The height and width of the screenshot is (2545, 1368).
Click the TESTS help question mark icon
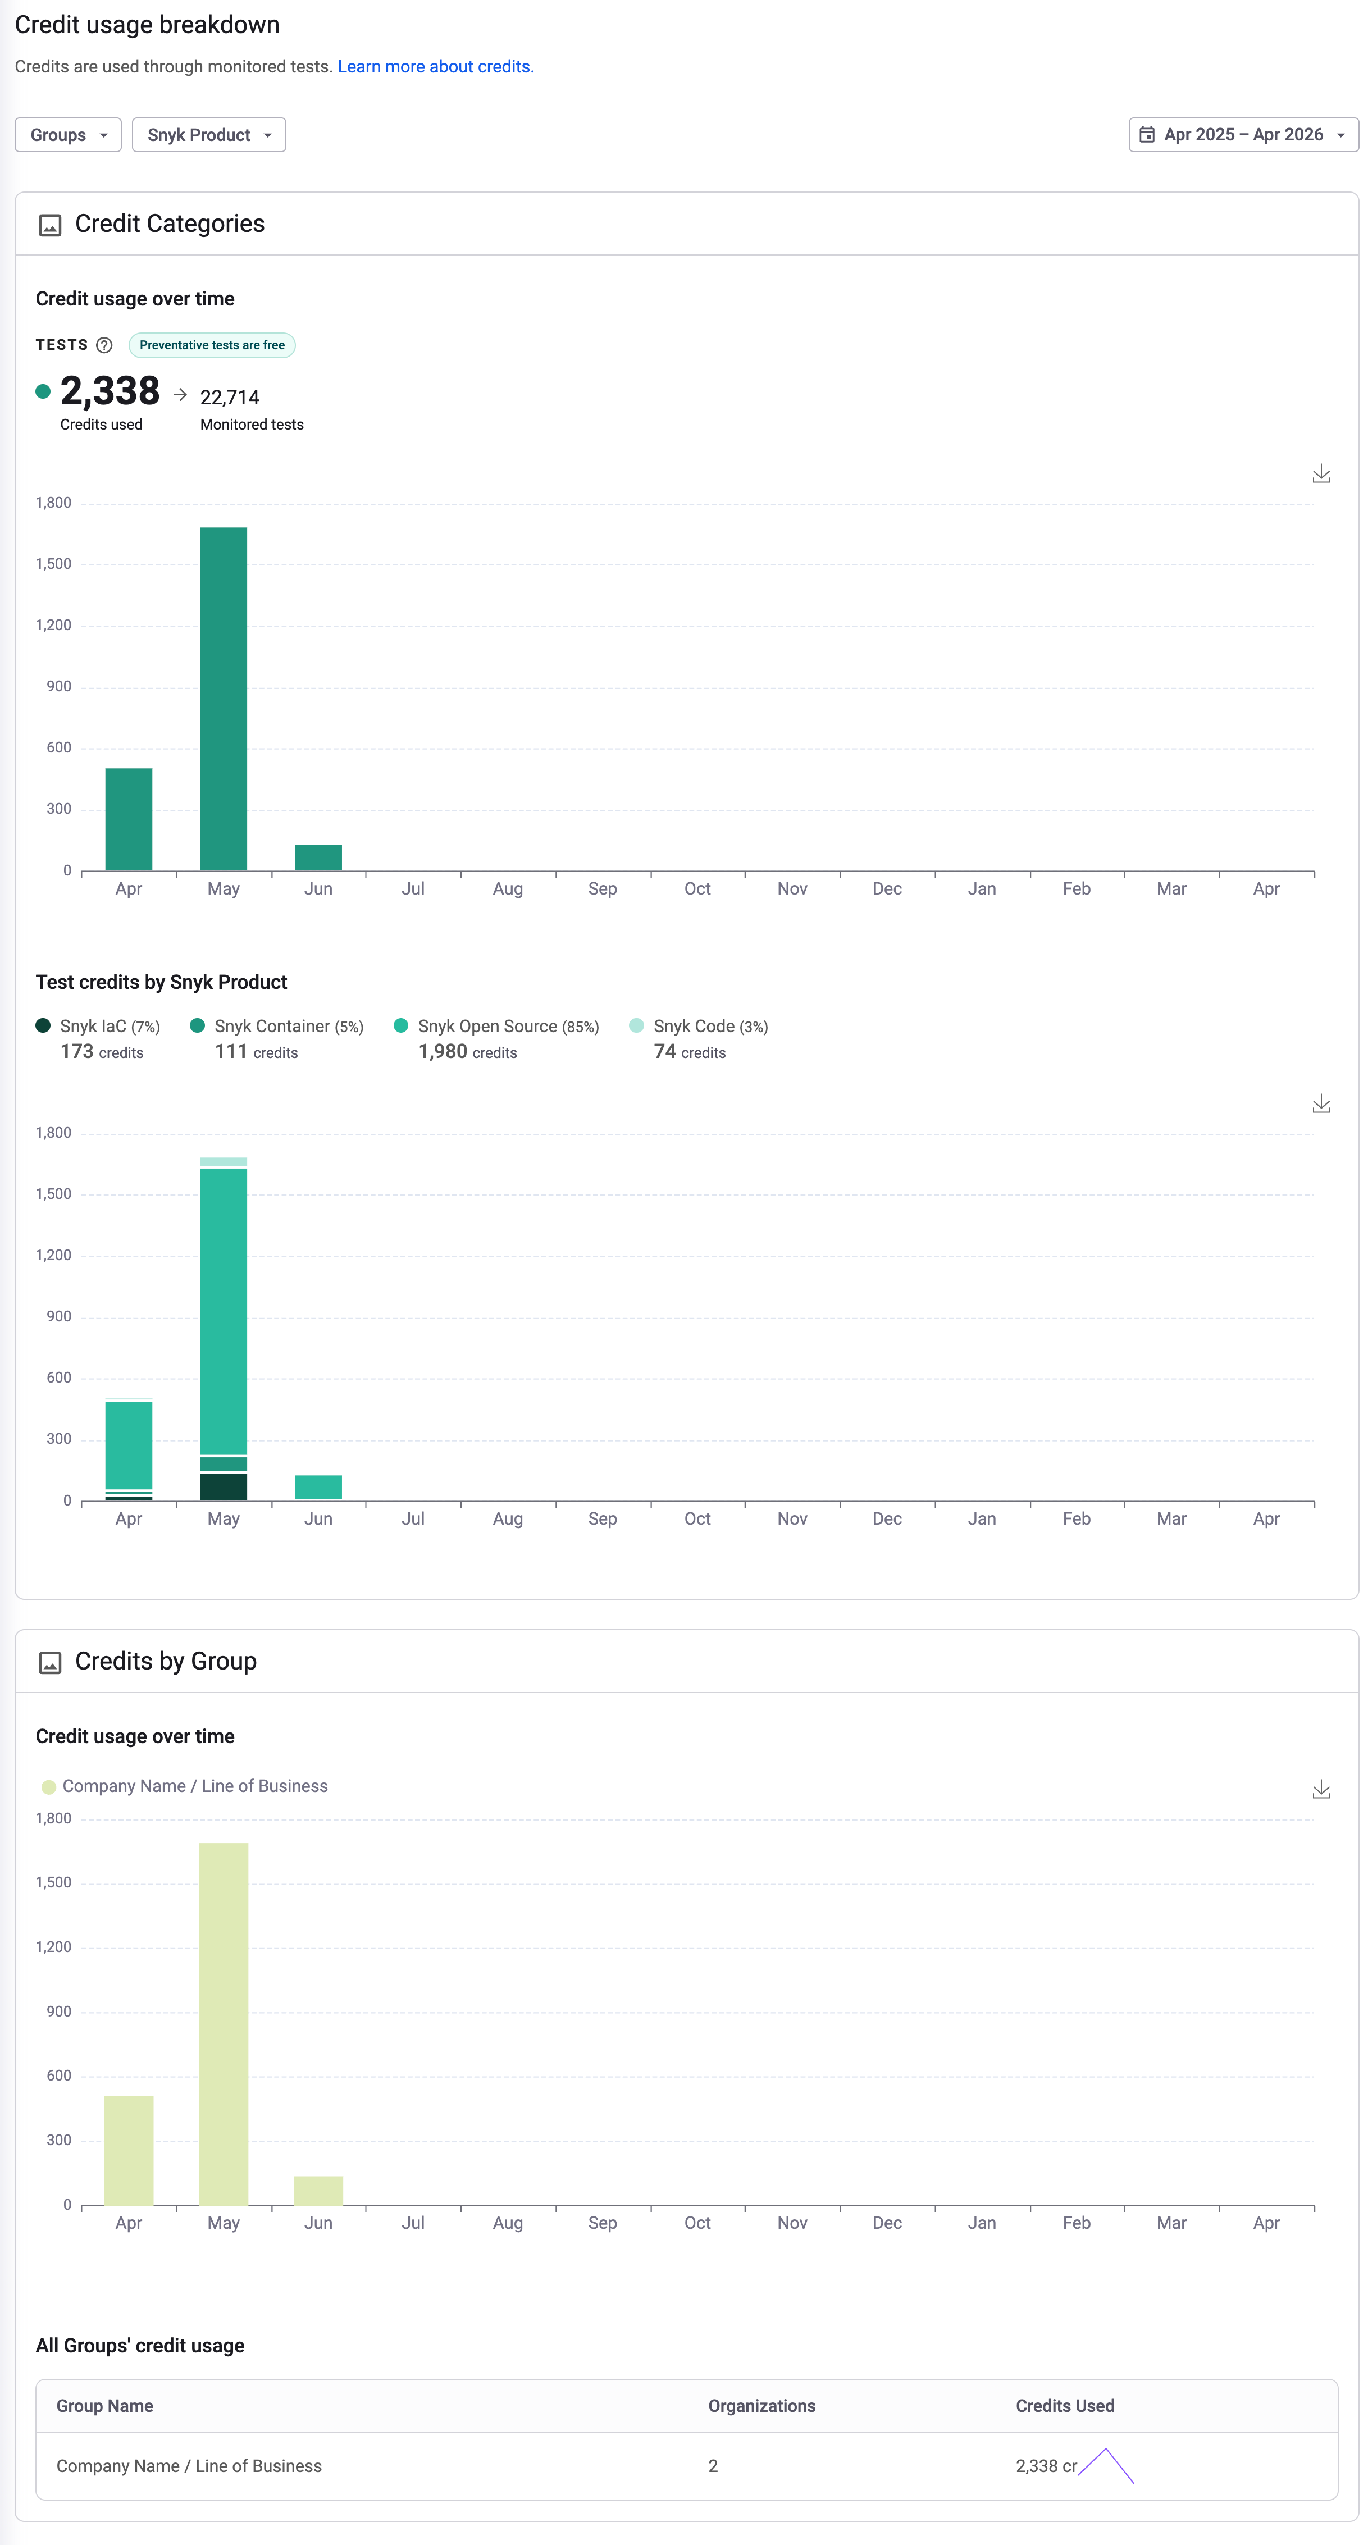(x=104, y=345)
